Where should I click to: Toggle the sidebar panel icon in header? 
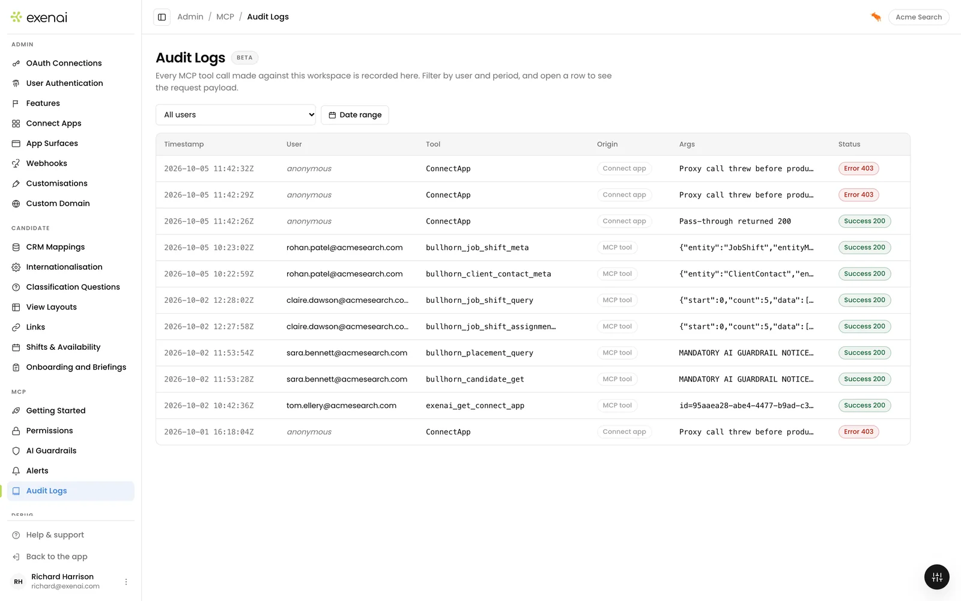click(x=162, y=17)
